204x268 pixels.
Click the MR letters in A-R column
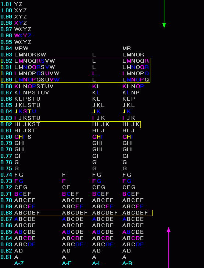(126, 48)
